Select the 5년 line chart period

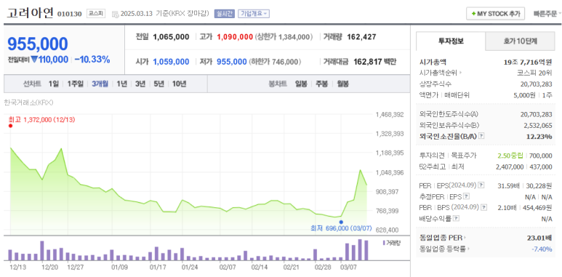point(158,84)
